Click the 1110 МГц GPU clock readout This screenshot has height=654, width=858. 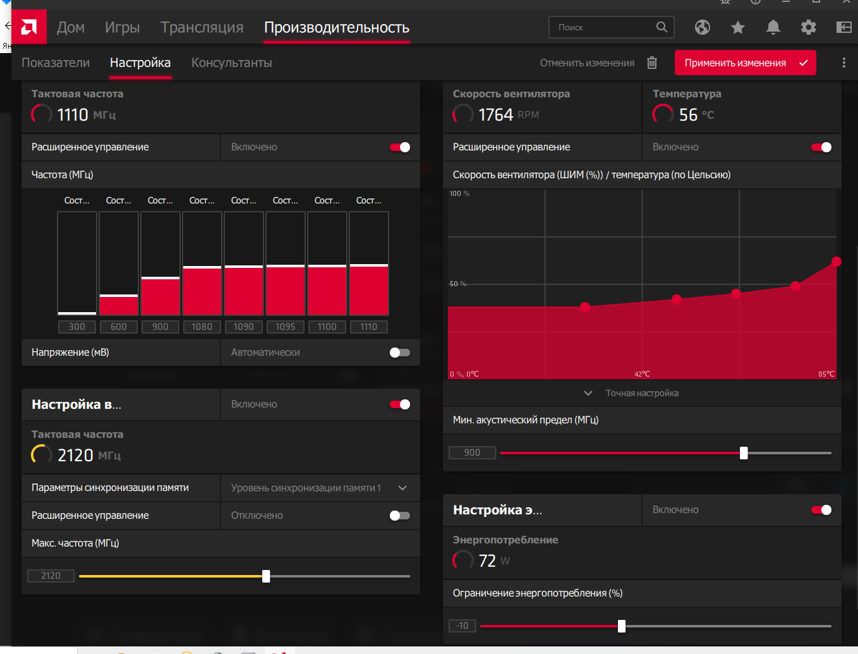74,114
